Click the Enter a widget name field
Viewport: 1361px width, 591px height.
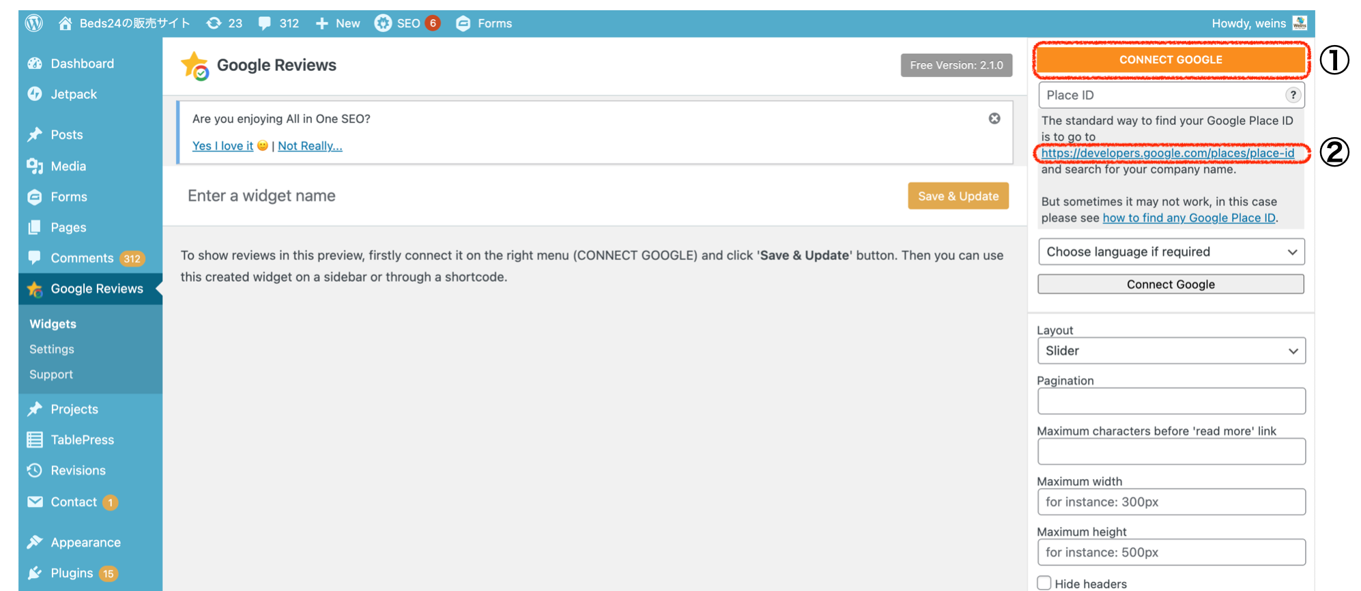(532, 197)
